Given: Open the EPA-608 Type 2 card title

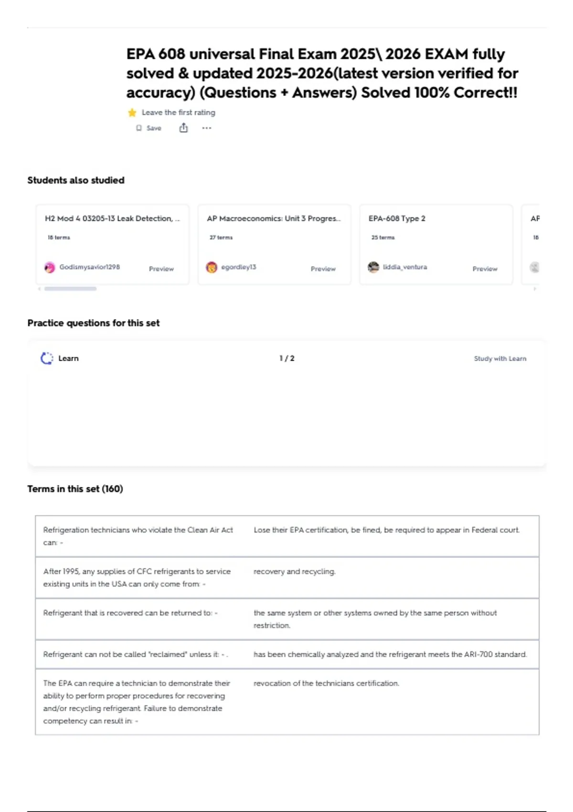Looking at the screenshot, I should click(x=397, y=218).
